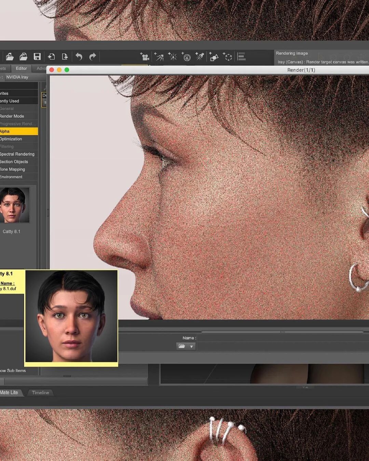Click the 'Show Sub Items' label
The width and height of the screenshot is (369, 461).
click(x=13, y=371)
